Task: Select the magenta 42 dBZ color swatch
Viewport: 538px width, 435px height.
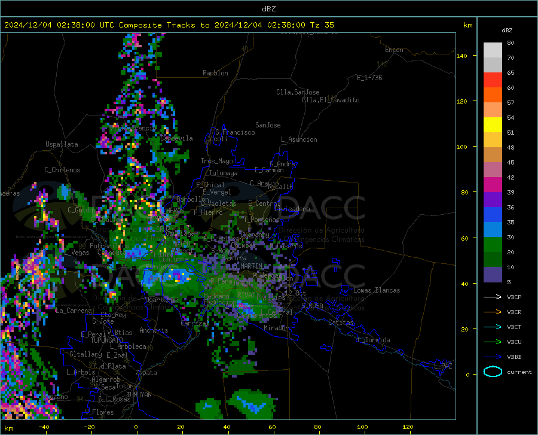Action: (x=493, y=184)
